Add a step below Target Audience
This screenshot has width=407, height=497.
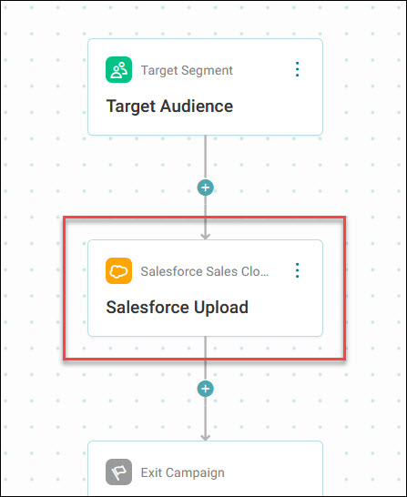click(206, 188)
